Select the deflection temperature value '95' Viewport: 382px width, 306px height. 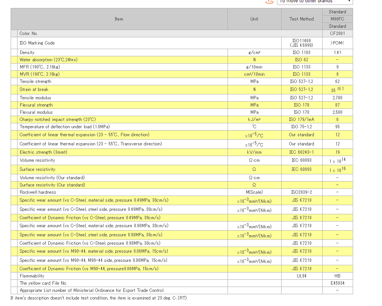pos(337,127)
